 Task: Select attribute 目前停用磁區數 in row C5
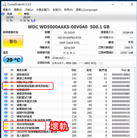tap(25, 124)
